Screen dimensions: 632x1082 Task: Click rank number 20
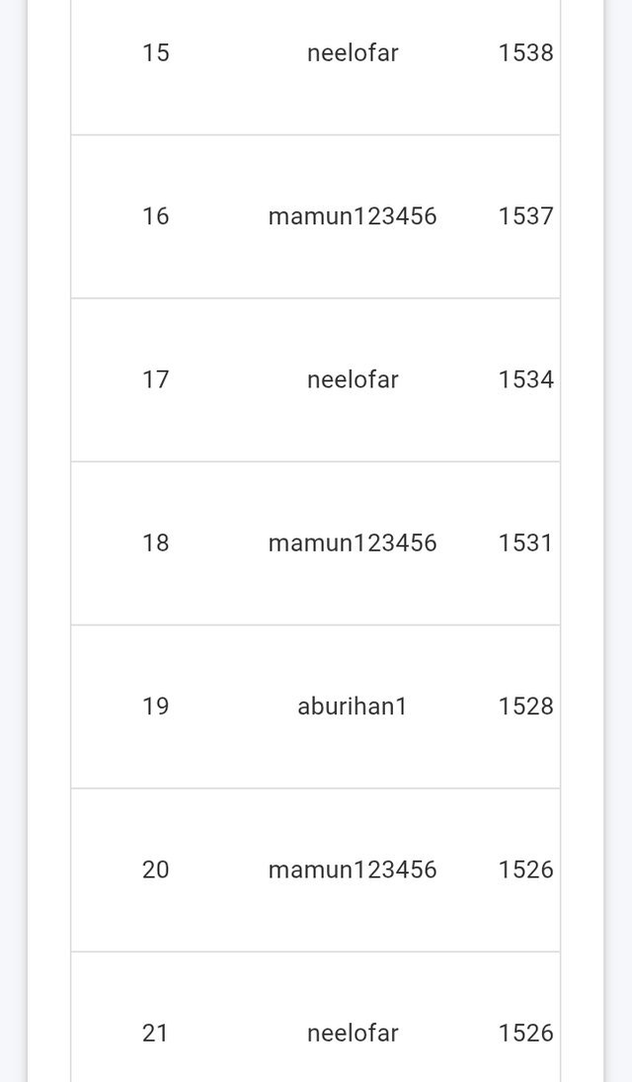[155, 871]
